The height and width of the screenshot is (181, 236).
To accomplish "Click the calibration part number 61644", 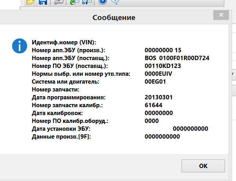I will 153,105.
